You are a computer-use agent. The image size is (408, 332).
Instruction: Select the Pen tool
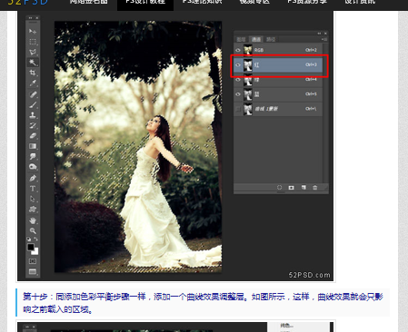(33, 178)
